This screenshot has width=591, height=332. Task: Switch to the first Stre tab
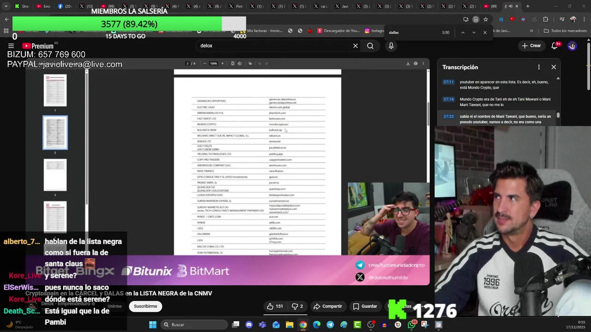tap(22, 6)
